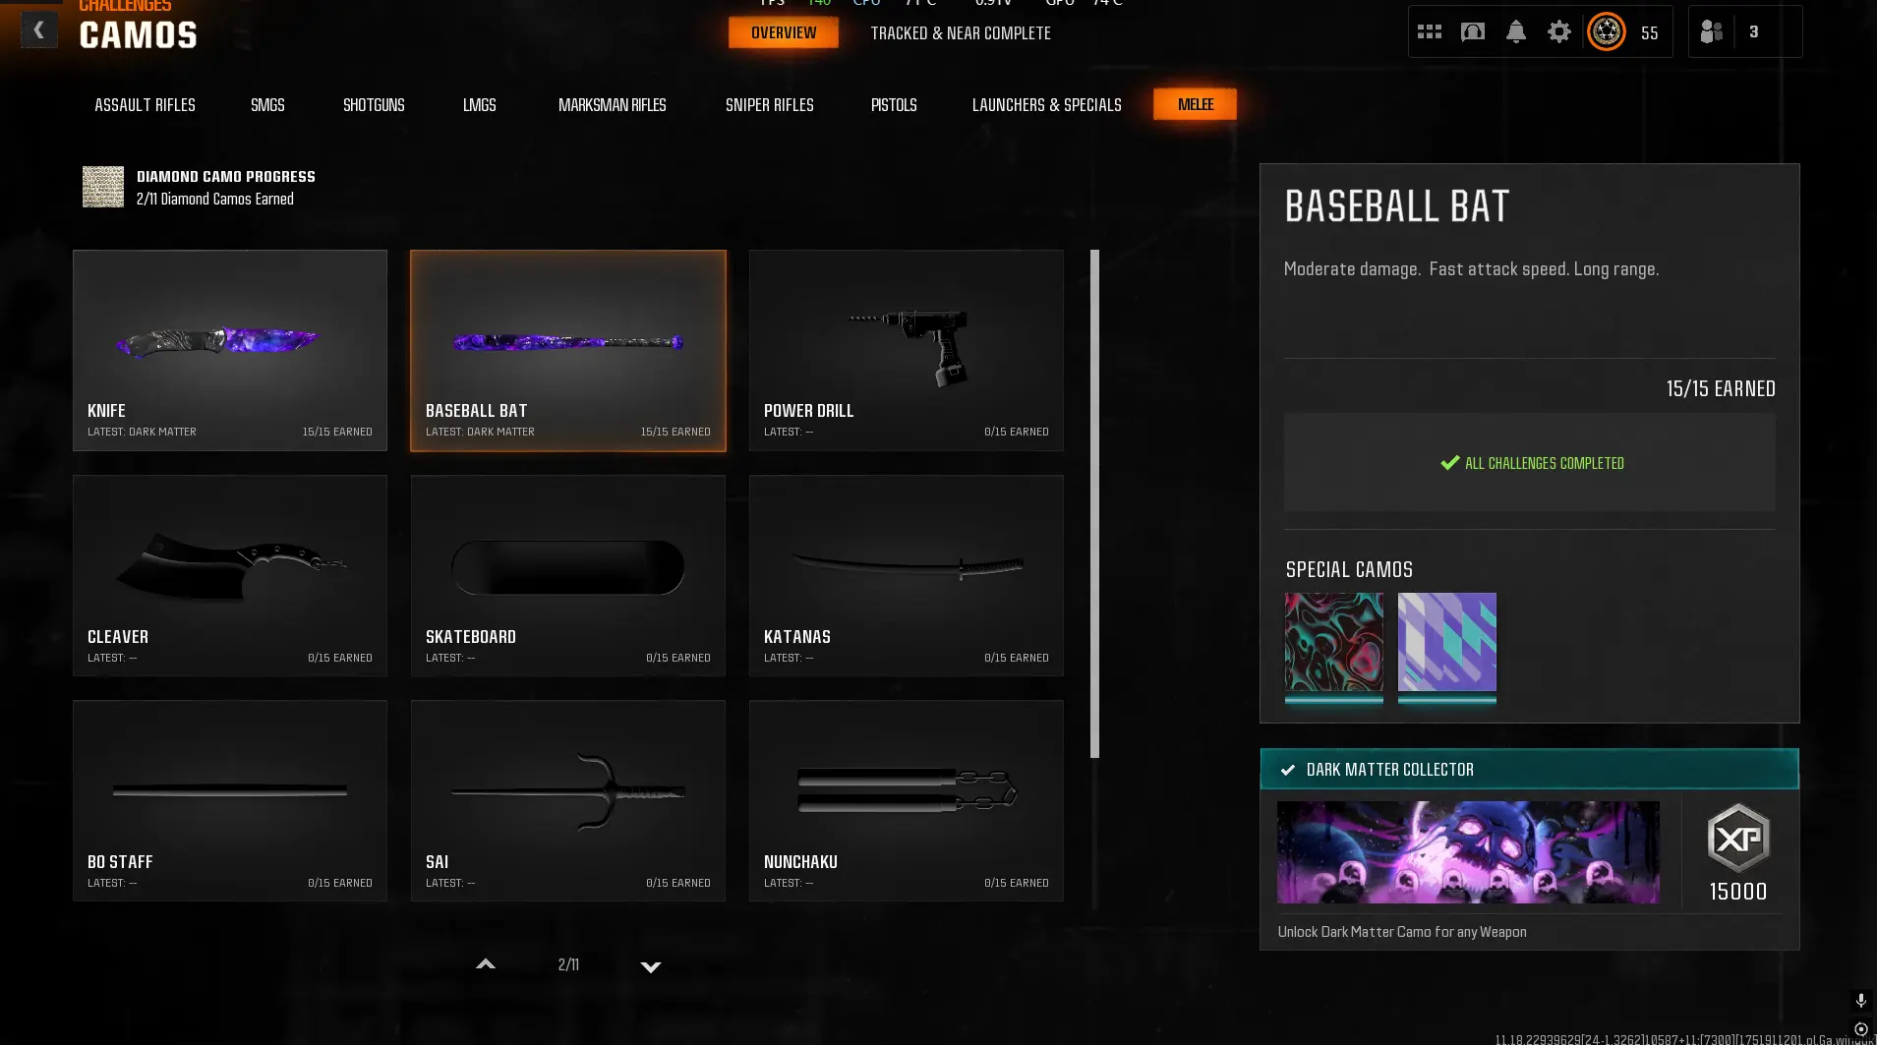Click the icon left of the bell
The width and height of the screenshot is (1877, 1045).
pyautogui.click(x=1473, y=32)
